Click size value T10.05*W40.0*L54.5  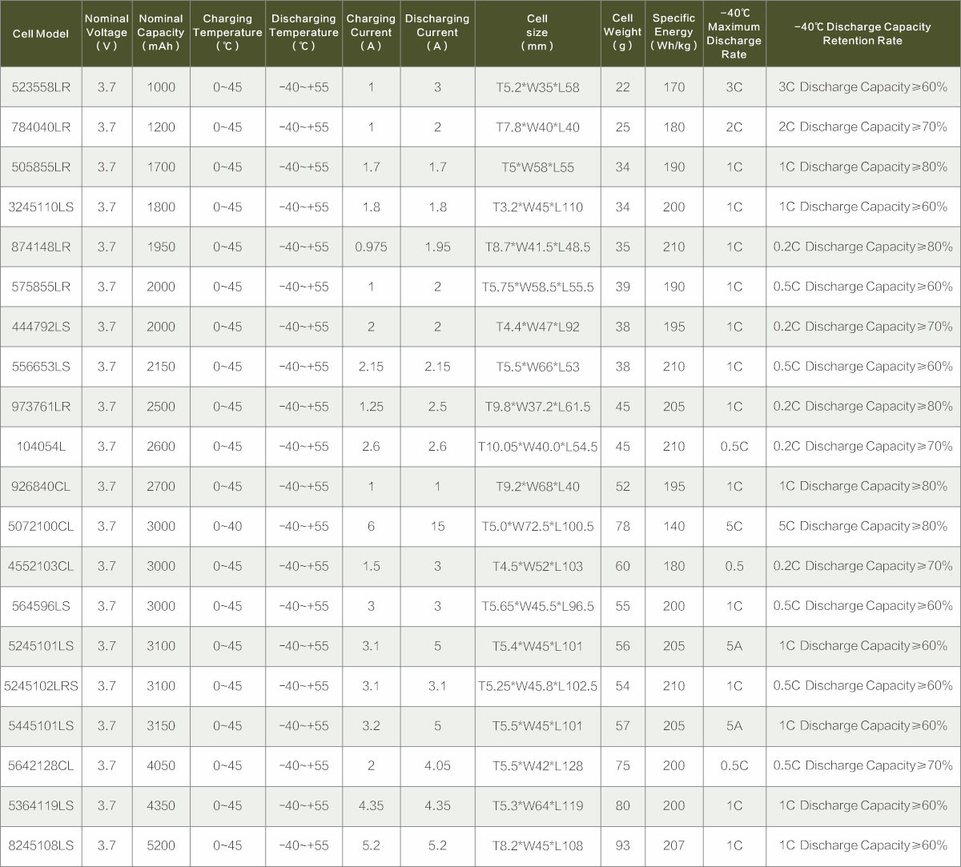click(537, 447)
